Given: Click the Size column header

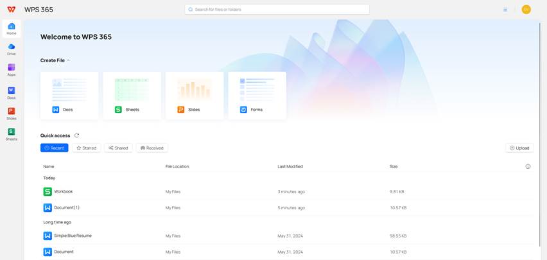Looking at the screenshot, I should tap(394, 166).
